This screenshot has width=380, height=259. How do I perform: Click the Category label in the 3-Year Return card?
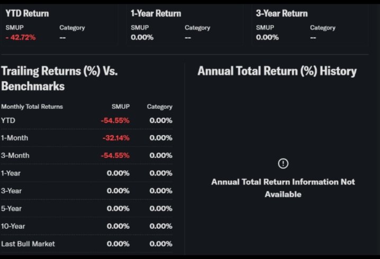pyautogui.click(x=323, y=27)
